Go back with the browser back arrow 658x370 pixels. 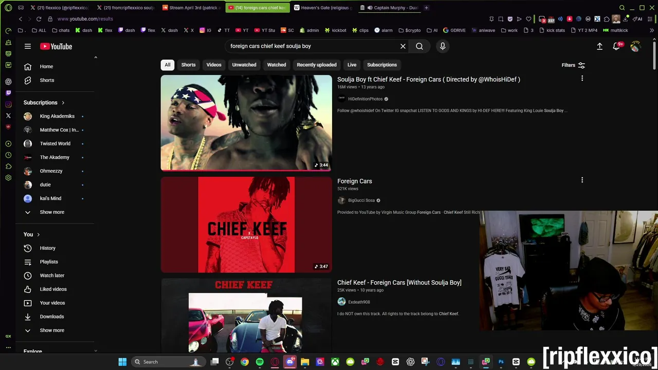tap(21, 19)
